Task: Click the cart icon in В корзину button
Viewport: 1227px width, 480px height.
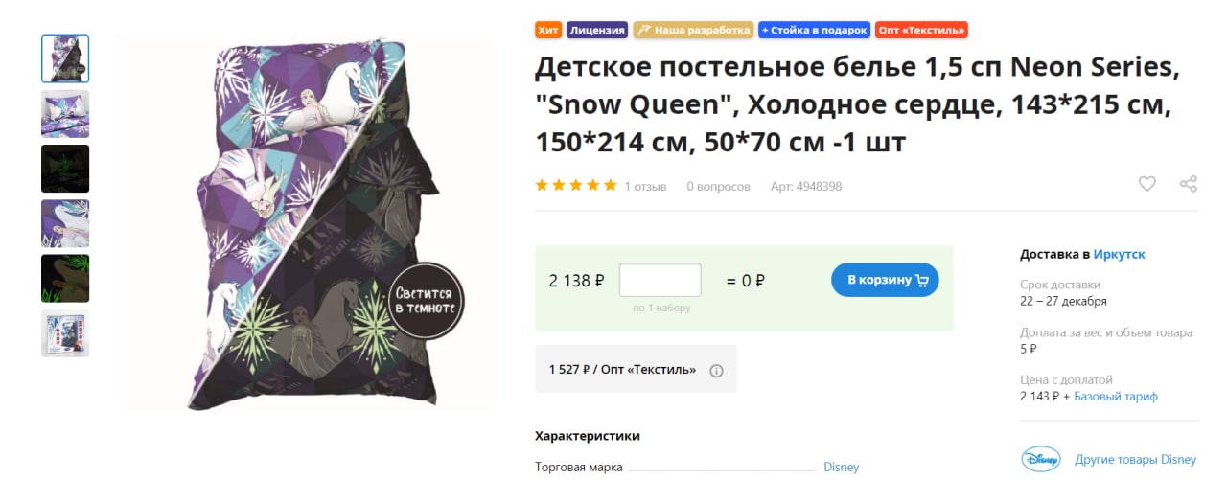Action: pos(922,281)
